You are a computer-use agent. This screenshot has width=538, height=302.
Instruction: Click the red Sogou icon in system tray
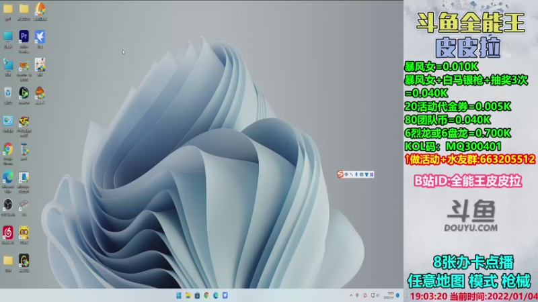pyautogui.click(x=365, y=295)
